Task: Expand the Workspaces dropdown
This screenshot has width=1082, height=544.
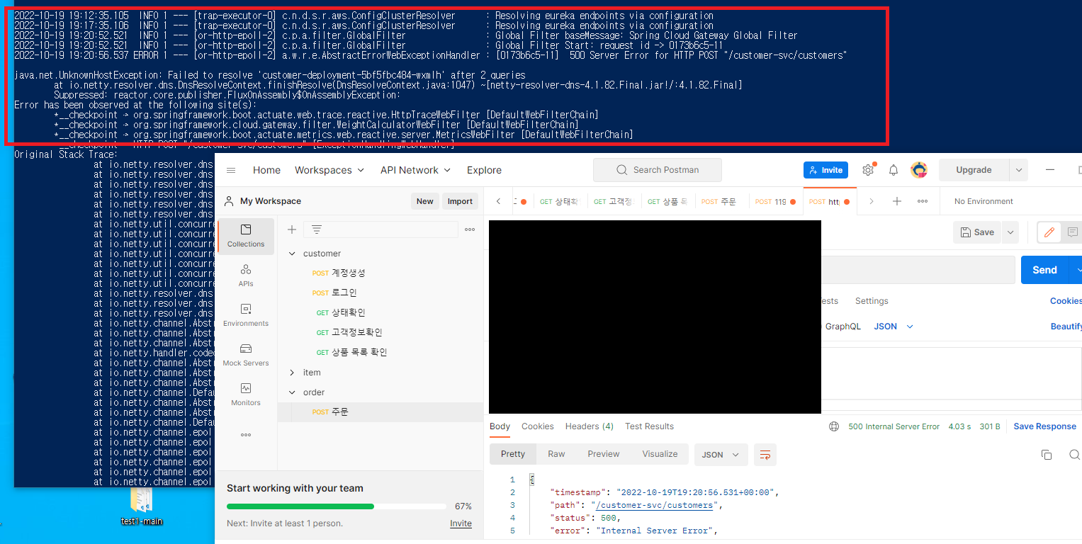Action: coord(329,170)
